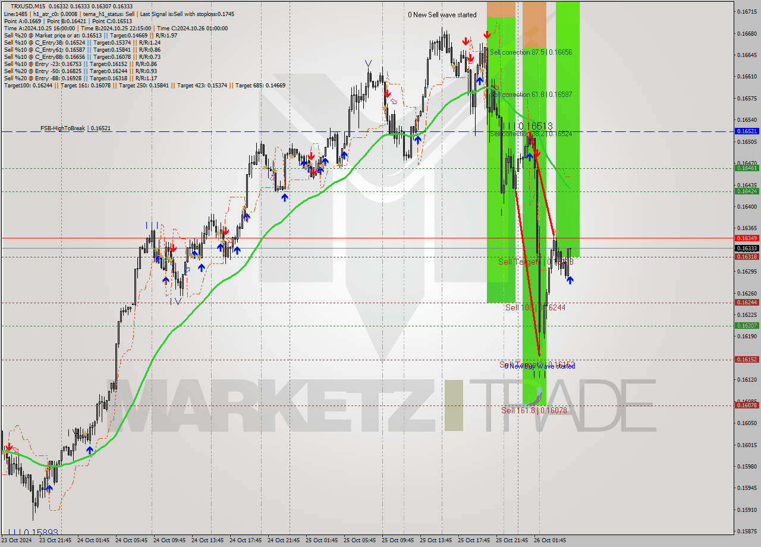Click the red 0.16318 price tag

[747, 257]
